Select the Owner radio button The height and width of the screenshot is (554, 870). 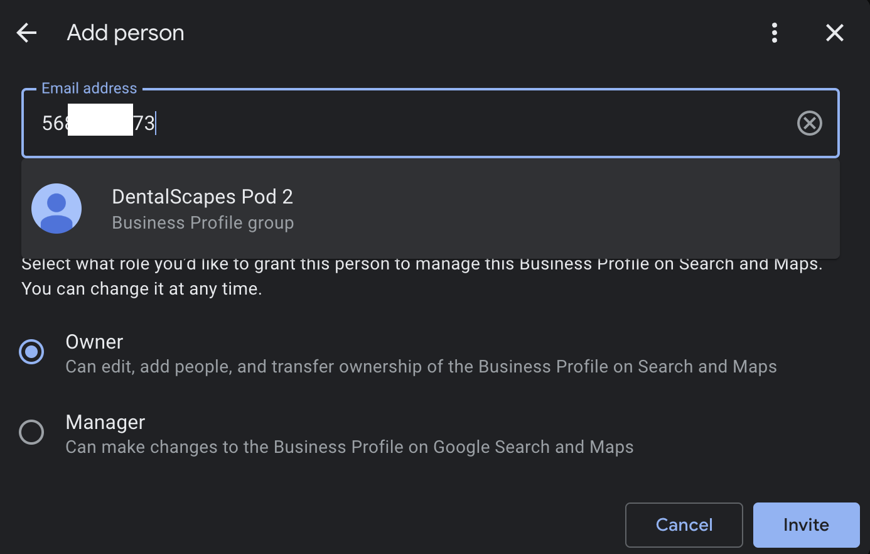(x=31, y=352)
